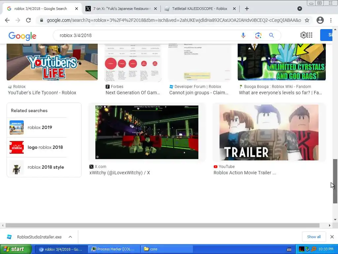This screenshot has width=338, height=254.
Task: Click the horizontal scrollbar right arrow
Action: (x=329, y=226)
